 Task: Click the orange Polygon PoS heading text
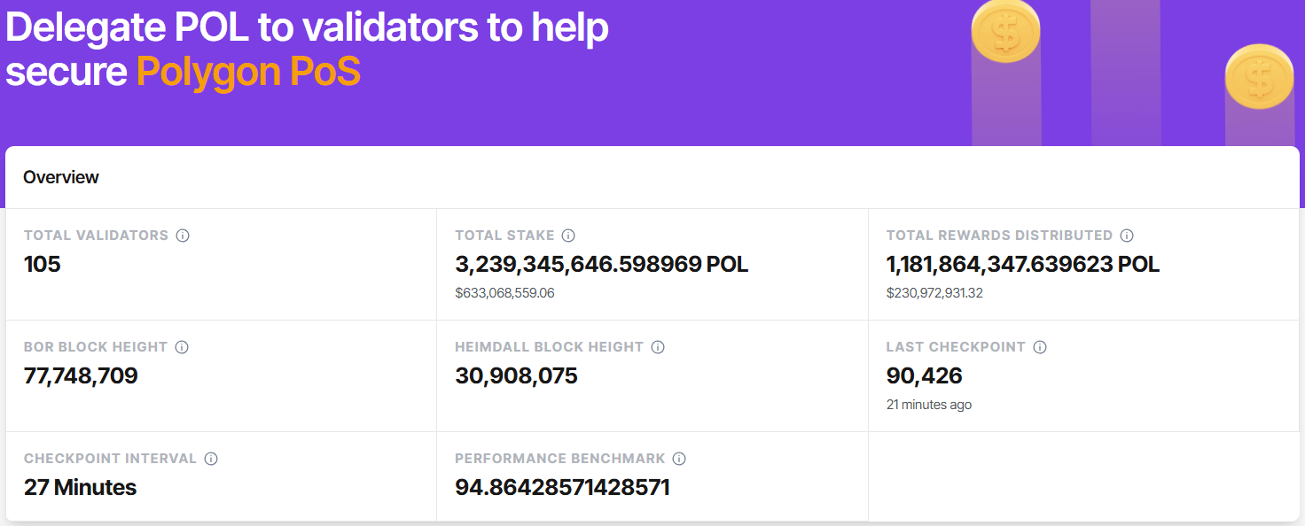tap(248, 72)
